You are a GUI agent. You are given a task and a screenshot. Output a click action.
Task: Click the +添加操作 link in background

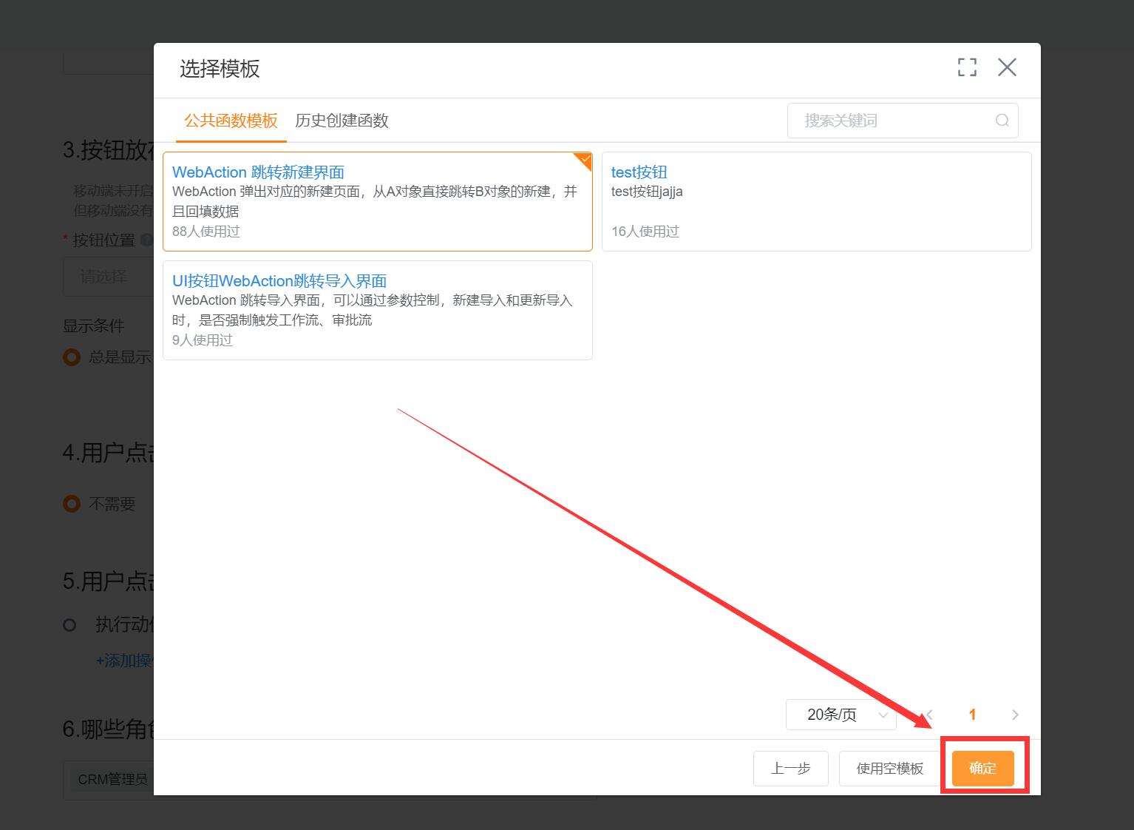(x=124, y=661)
